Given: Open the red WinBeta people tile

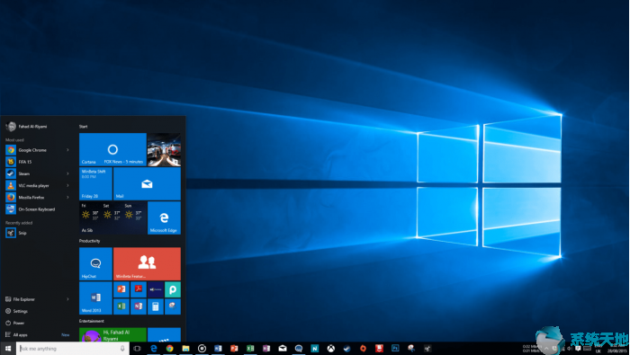Looking at the screenshot, I should [147, 264].
